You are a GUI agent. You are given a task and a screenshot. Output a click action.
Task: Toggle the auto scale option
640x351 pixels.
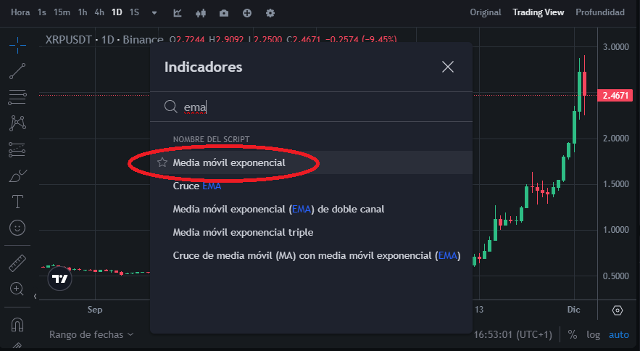pos(619,334)
